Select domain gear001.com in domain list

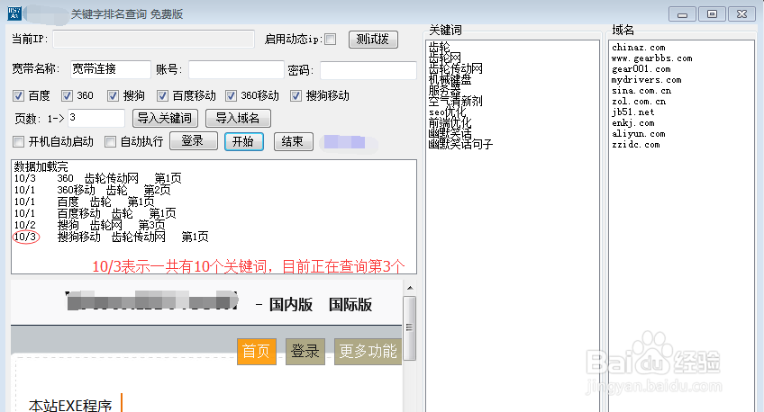click(x=641, y=69)
